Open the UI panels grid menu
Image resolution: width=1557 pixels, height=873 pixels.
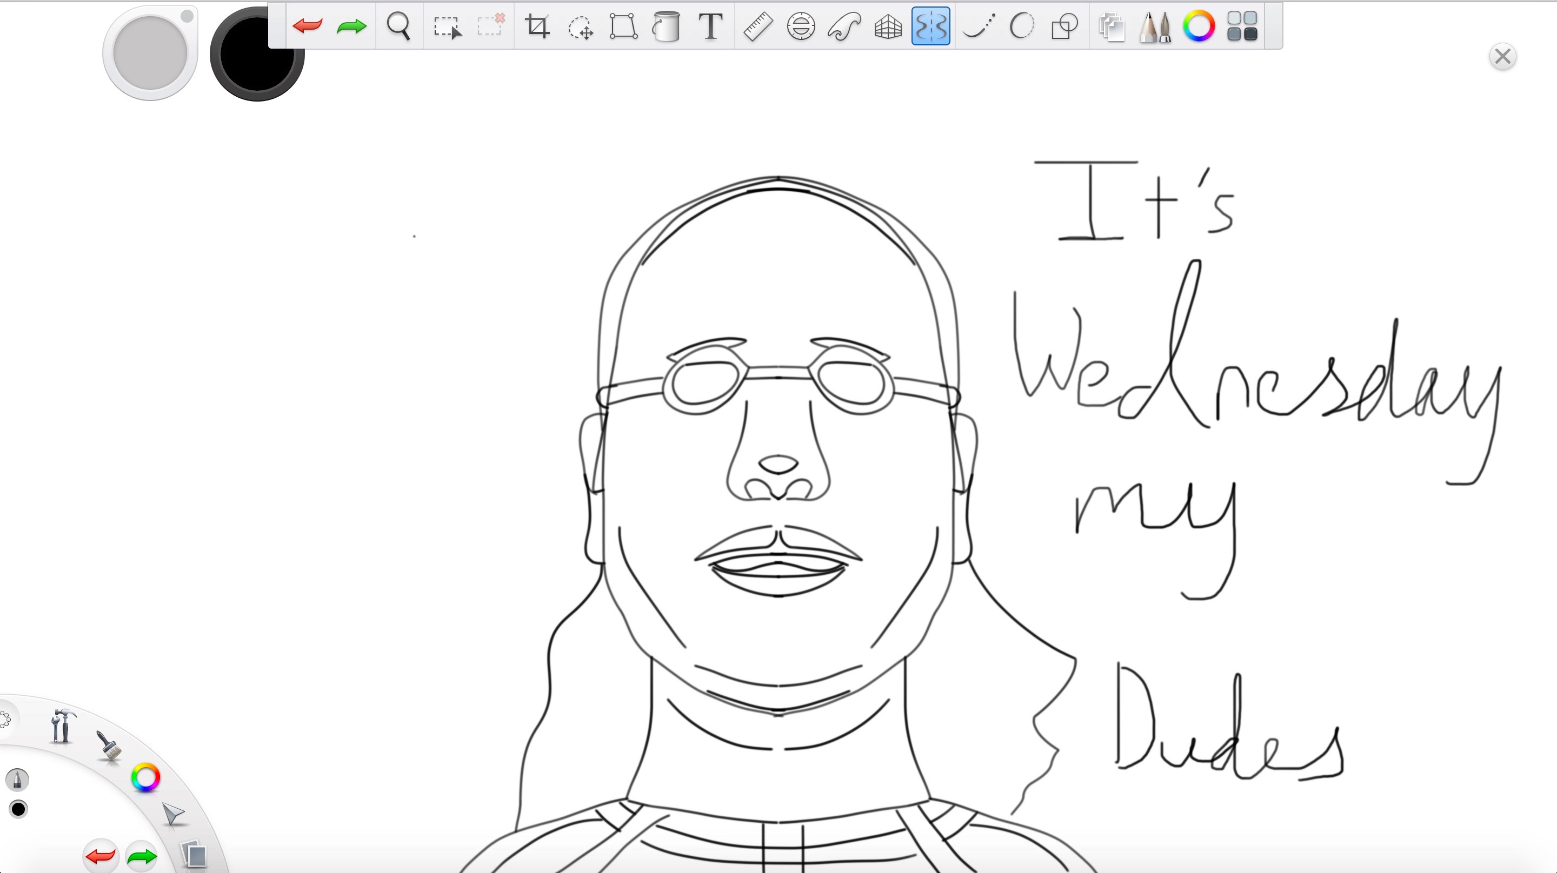(x=1242, y=26)
